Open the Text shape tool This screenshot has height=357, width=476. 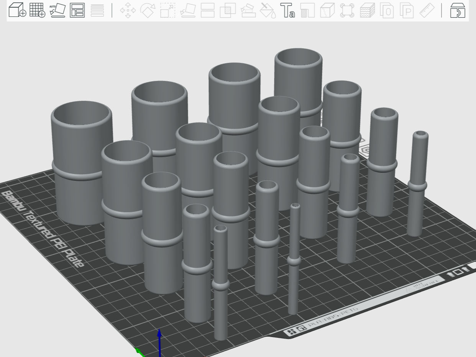point(287,10)
